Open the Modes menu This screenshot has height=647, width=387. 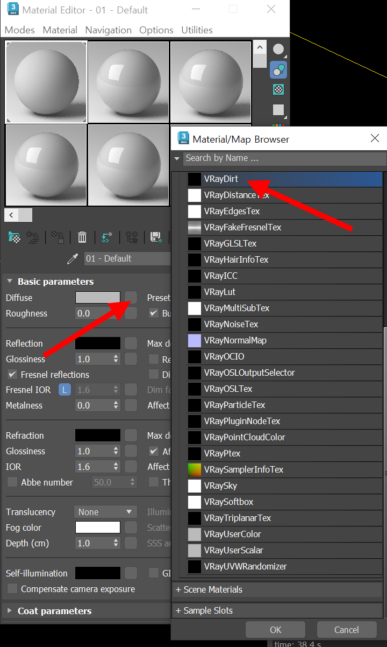click(x=19, y=30)
